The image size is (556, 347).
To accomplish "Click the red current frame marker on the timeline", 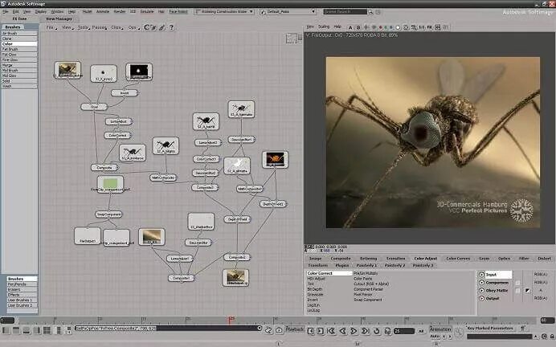I will click(231, 320).
